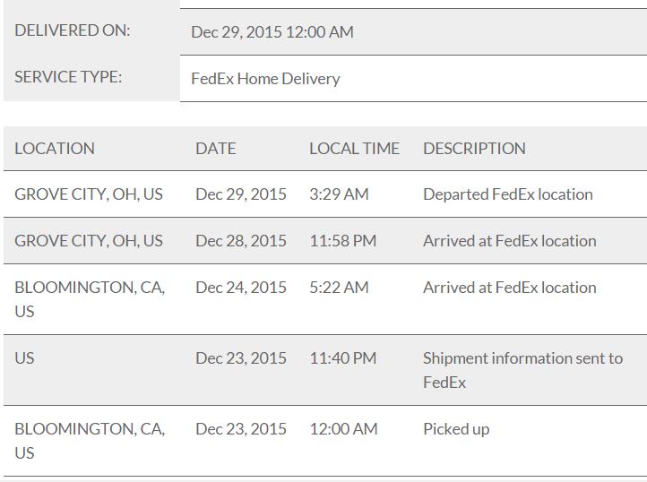Image resolution: width=647 pixels, height=482 pixels.
Task: Select the 5:22 AM time cell
Action: (339, 287)
